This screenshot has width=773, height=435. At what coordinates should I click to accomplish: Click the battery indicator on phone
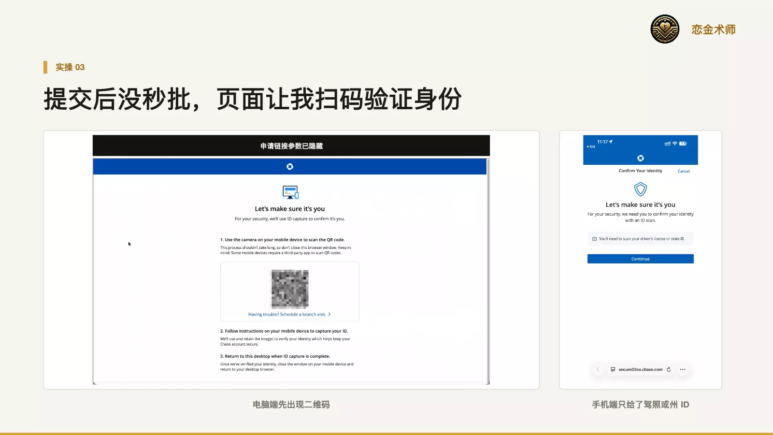click(x=683, y=144)
